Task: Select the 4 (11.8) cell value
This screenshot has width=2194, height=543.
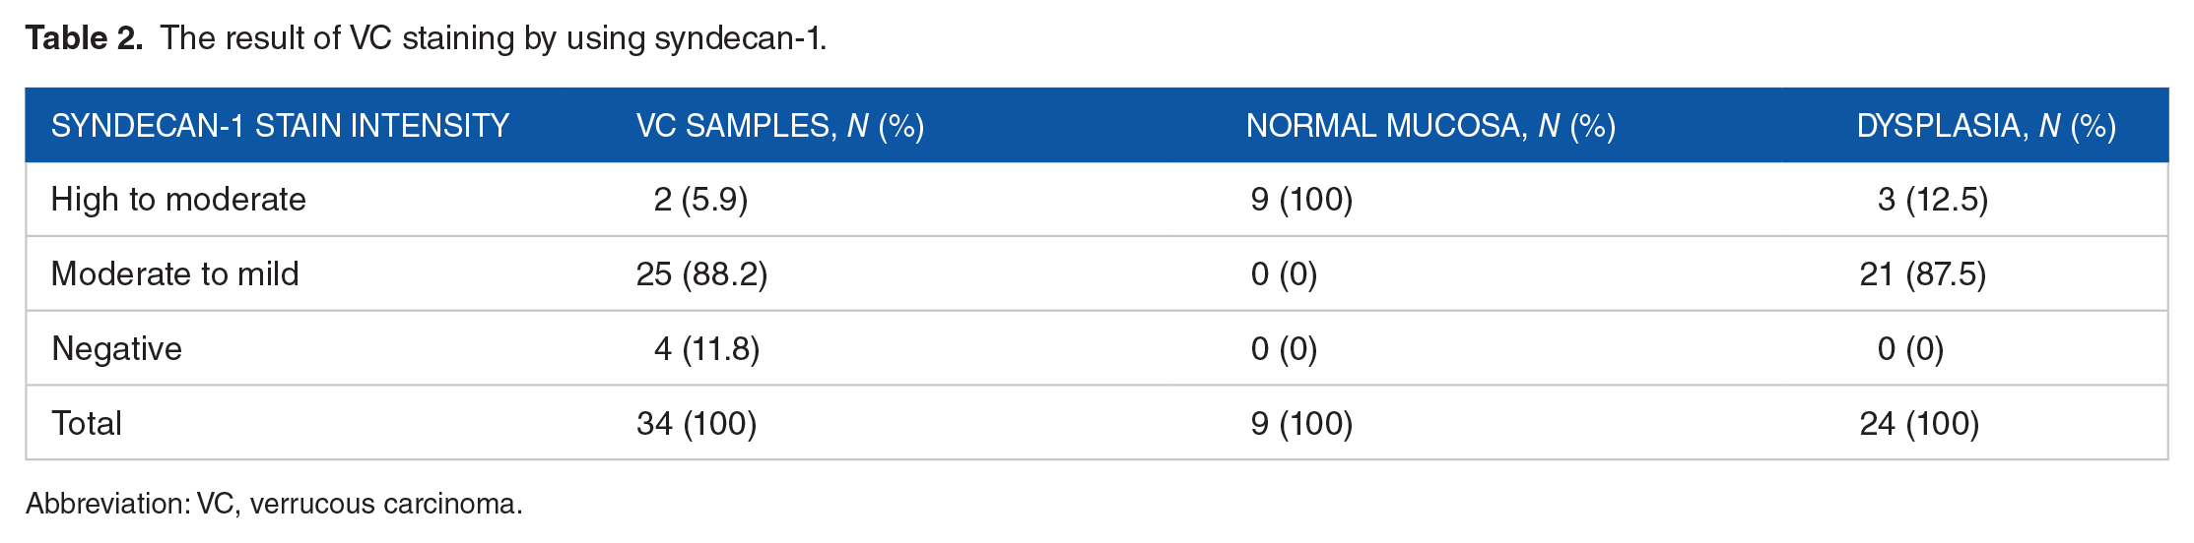Action: click(x=706, y=349)
